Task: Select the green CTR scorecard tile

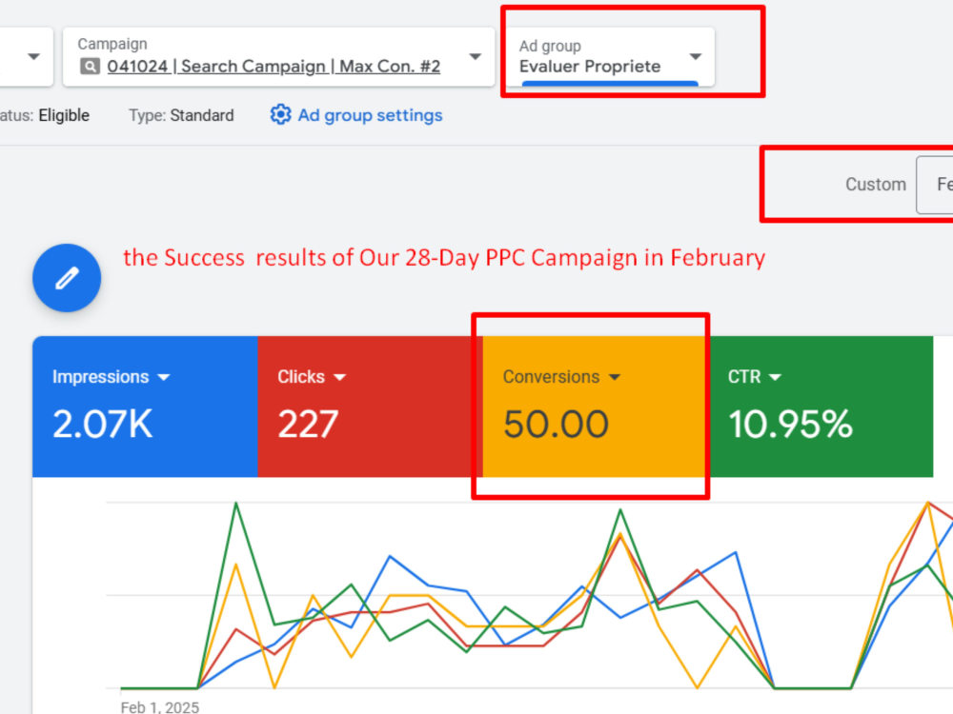Action: coord(821,407)
